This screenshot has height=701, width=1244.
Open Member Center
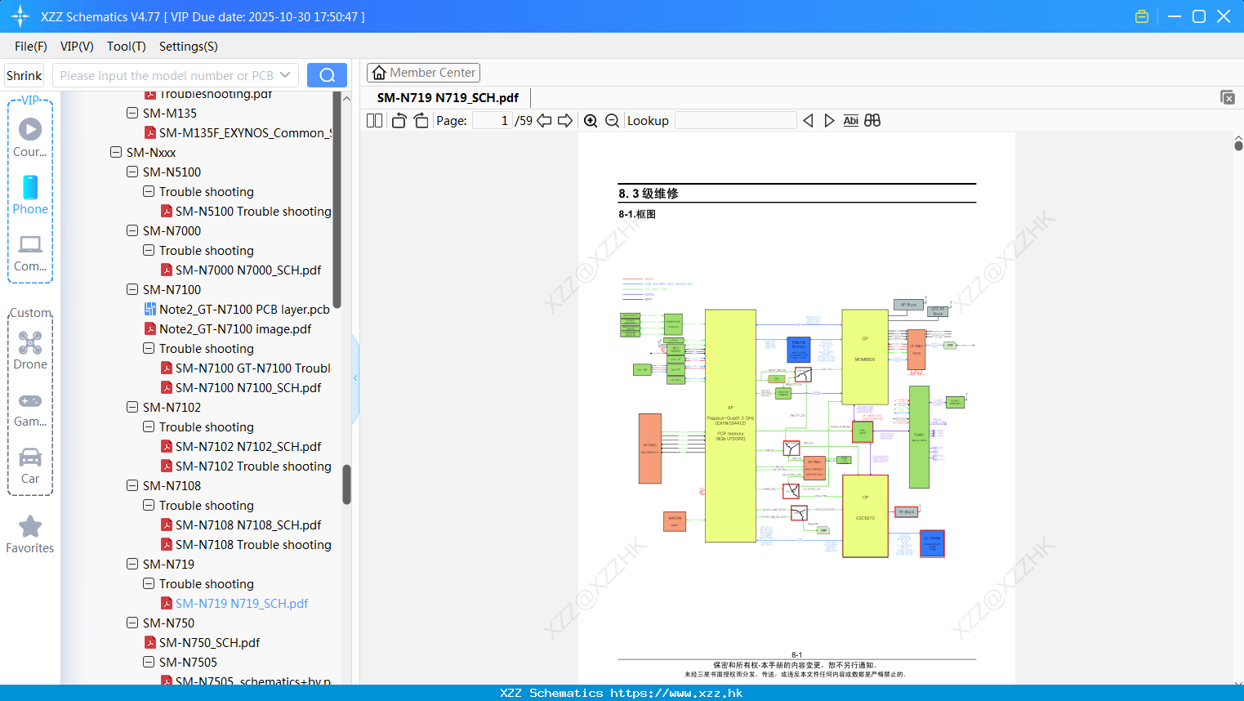click(423, 73)
